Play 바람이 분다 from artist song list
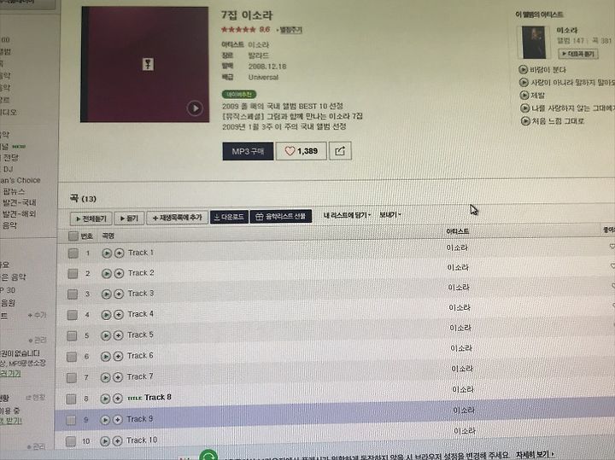 523,70
